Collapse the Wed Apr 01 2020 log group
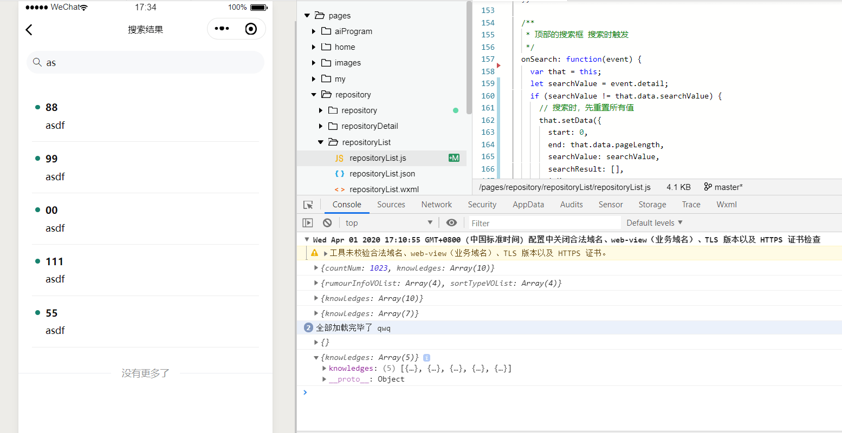Screen dimensions: 842x433 coord(307,239)
